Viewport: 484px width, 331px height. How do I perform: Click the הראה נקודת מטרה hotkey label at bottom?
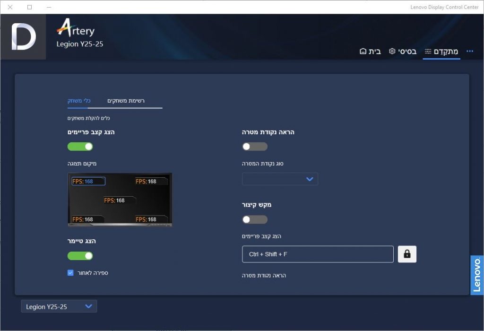tap(264, 275)
